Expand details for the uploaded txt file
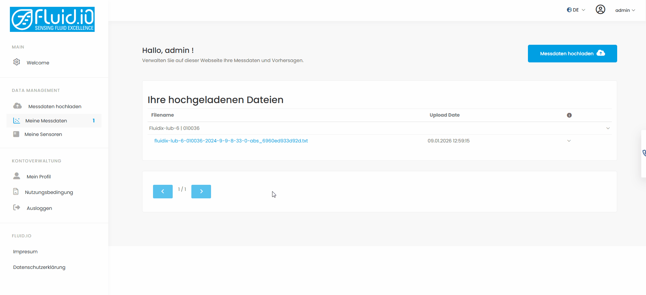The width and height of the screenshot is (646, 295). (x=569, y=141)
